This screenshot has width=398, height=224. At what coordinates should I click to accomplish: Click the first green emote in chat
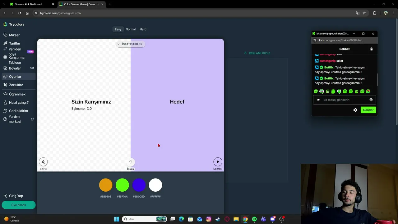tap(316, 91)
